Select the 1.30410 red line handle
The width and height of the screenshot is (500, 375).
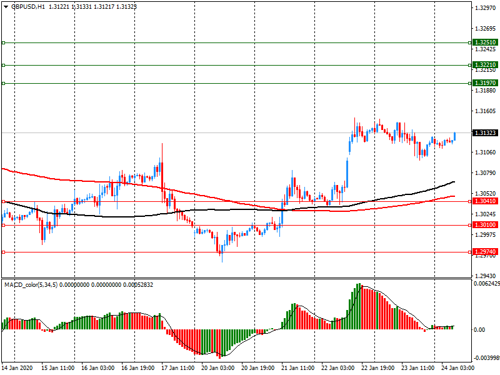(x=3, y=201)
